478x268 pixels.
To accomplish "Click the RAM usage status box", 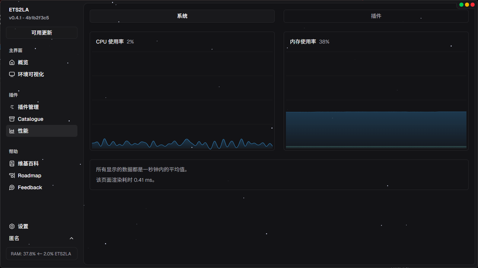I will tap(42, 254).
